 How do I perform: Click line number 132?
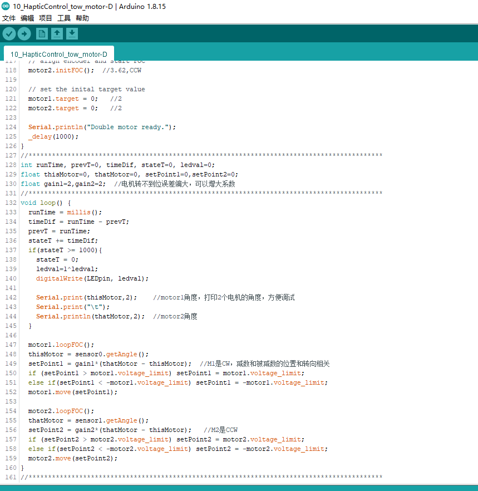point(10,202)
